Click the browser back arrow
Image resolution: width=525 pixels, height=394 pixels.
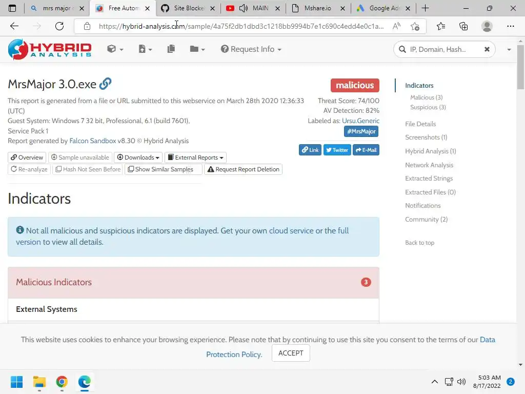[x=14, y=26]
